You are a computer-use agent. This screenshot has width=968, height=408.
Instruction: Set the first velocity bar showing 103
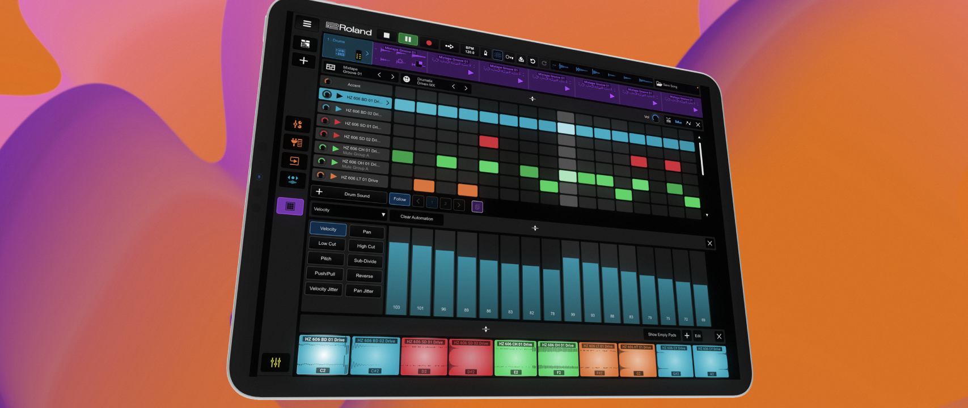[x=398, y=277]
